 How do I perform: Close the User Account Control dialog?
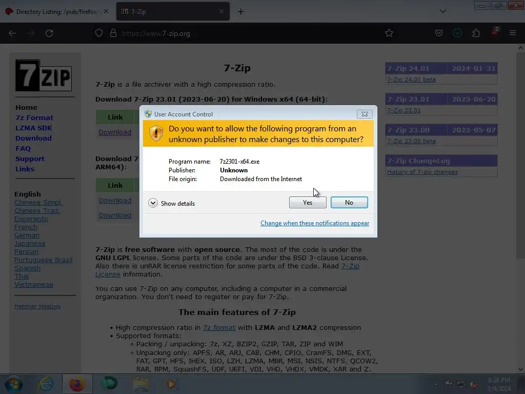pyautogui.click(x=365, y=114)
